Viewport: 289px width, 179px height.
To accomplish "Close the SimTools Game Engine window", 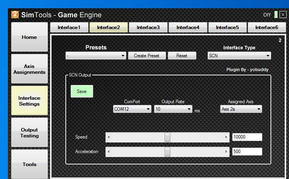I will click(283, 15).
